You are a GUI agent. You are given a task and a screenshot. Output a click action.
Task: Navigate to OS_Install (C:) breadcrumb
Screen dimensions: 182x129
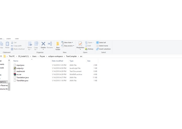tap(24, 56)
